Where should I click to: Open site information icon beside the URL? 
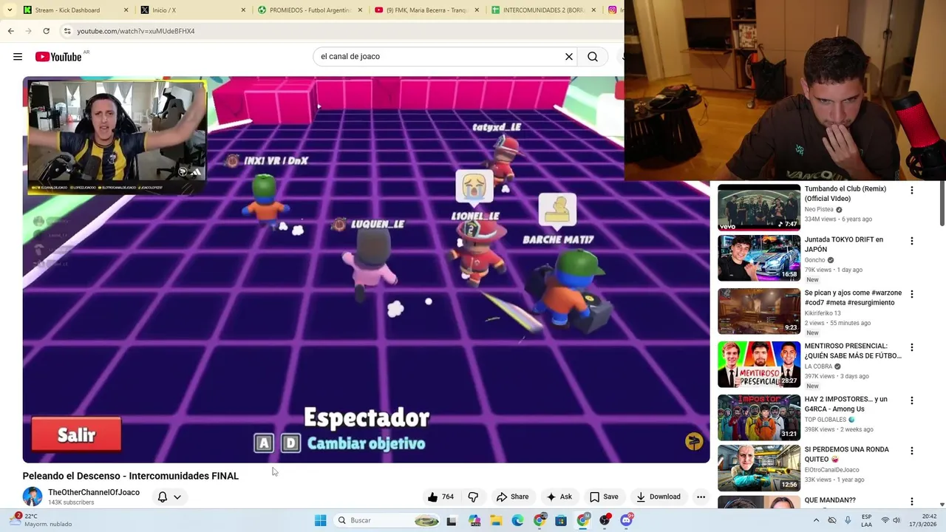click(x=67, y=31)
